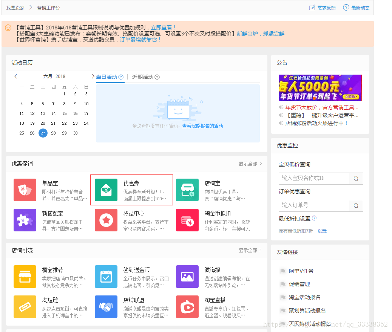Open the 橱窗推荐 storefront icon
Image resolution: width=392 pixels, height=332 pixels.
tap(25, 277)
